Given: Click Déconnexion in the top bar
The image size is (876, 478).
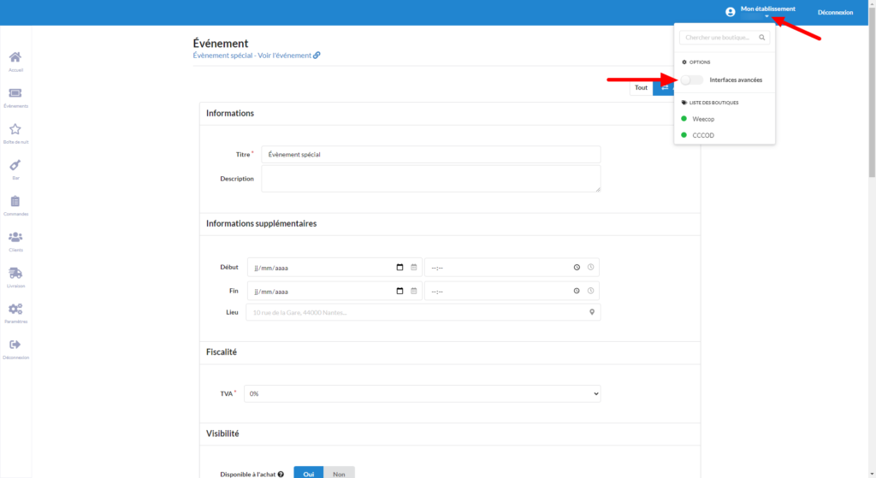Looking at the screenshot, I should click(835, 12).
